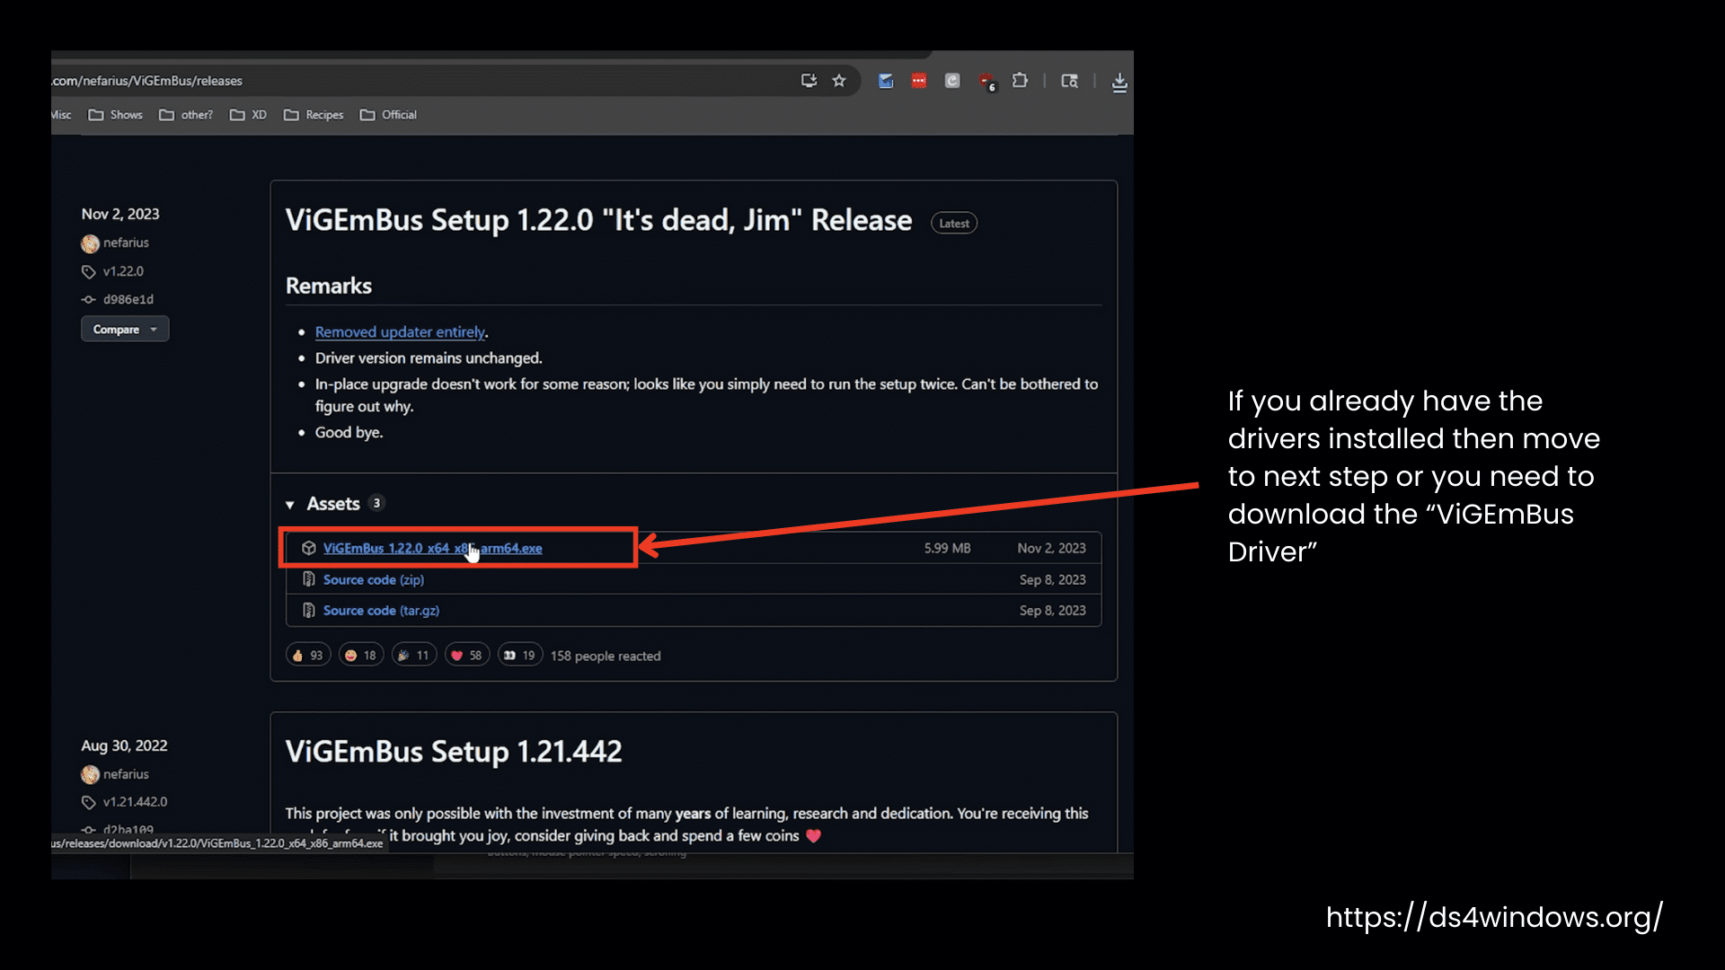The width and height of the screenshot is (1725, 970).
Task: Open the other? bookmark folder
Action: pyautogui.click(x=186, y=115)
